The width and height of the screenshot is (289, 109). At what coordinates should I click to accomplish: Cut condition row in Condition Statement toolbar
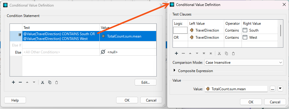[43, 82]
